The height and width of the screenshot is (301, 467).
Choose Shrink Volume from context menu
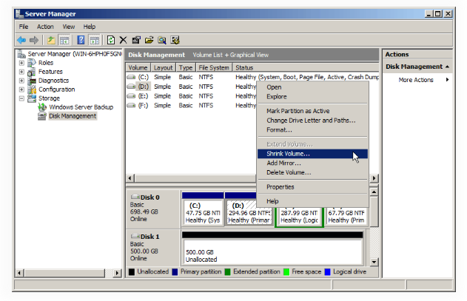coord(288,154)
